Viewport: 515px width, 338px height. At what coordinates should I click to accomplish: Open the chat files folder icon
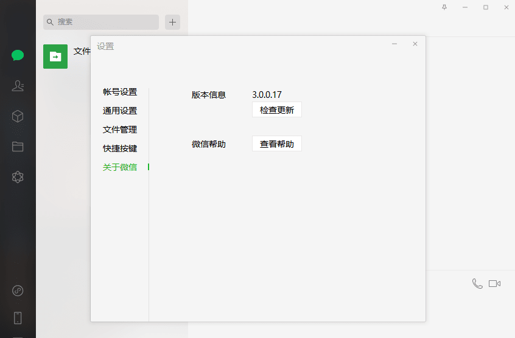pos(18,147)
